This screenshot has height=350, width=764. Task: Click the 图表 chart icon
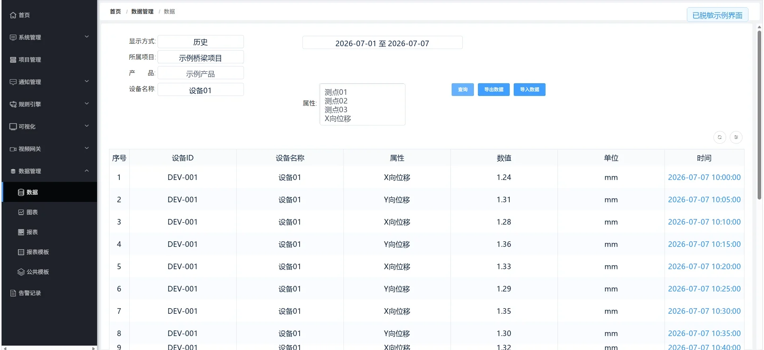(x=21, y=212)
